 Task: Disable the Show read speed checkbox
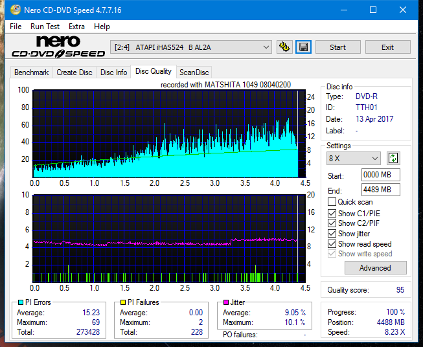coord(332,244)
